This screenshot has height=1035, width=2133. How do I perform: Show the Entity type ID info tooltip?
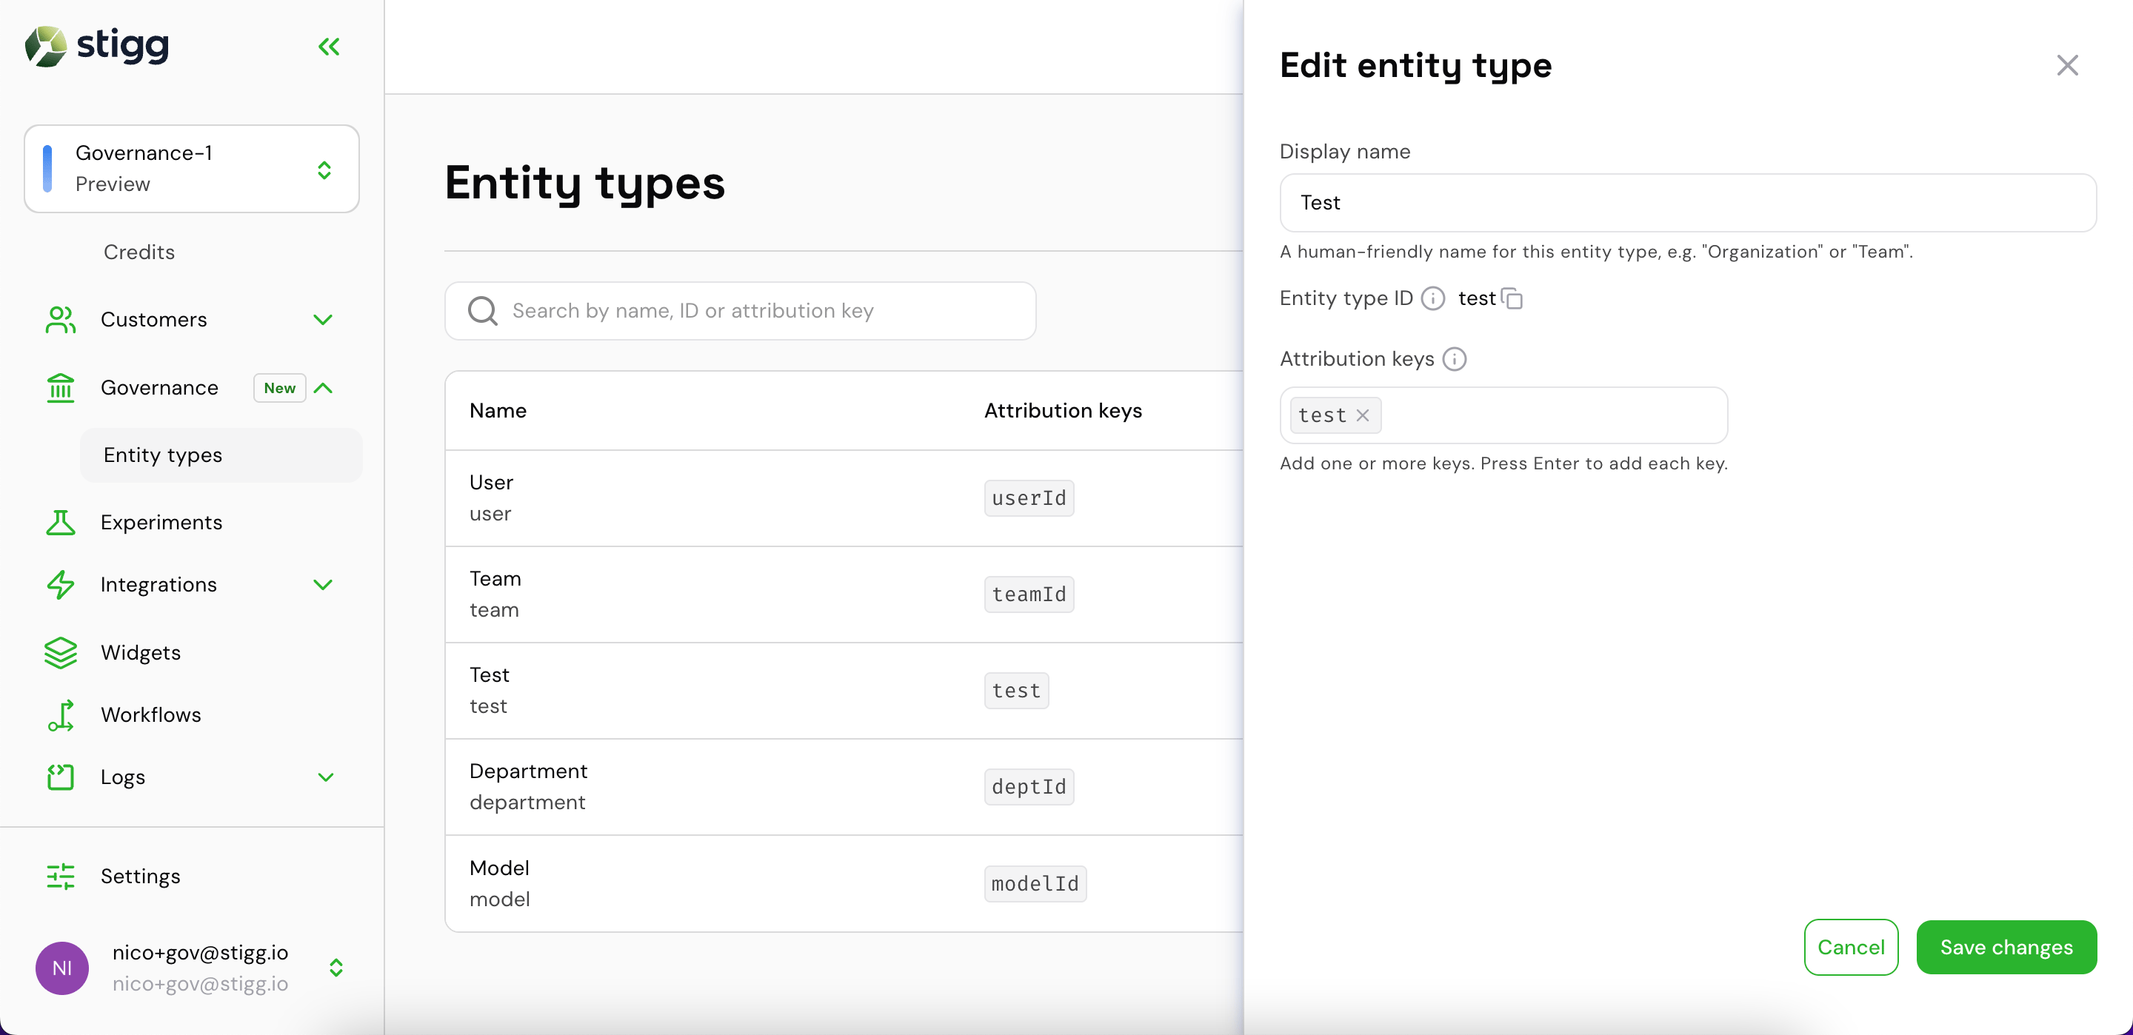[x=1432, y=298]
